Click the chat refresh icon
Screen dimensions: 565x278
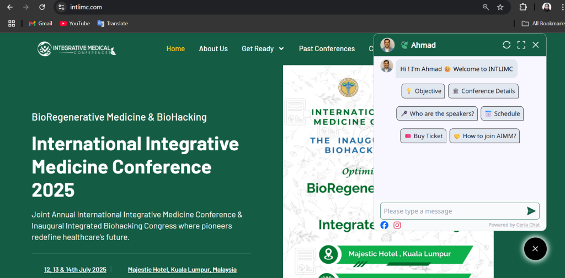507,45
